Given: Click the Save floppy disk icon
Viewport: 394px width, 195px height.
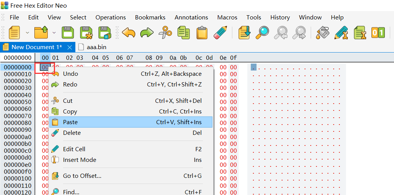Looking at the screenshot, I should tap(68, 32).
